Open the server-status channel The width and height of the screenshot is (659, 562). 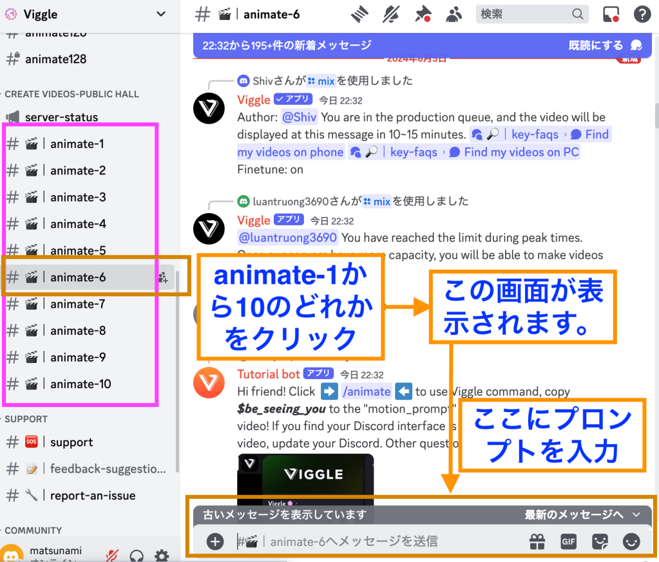[61, 117]
